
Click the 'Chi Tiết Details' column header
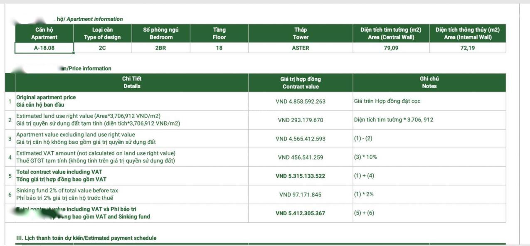132,83
